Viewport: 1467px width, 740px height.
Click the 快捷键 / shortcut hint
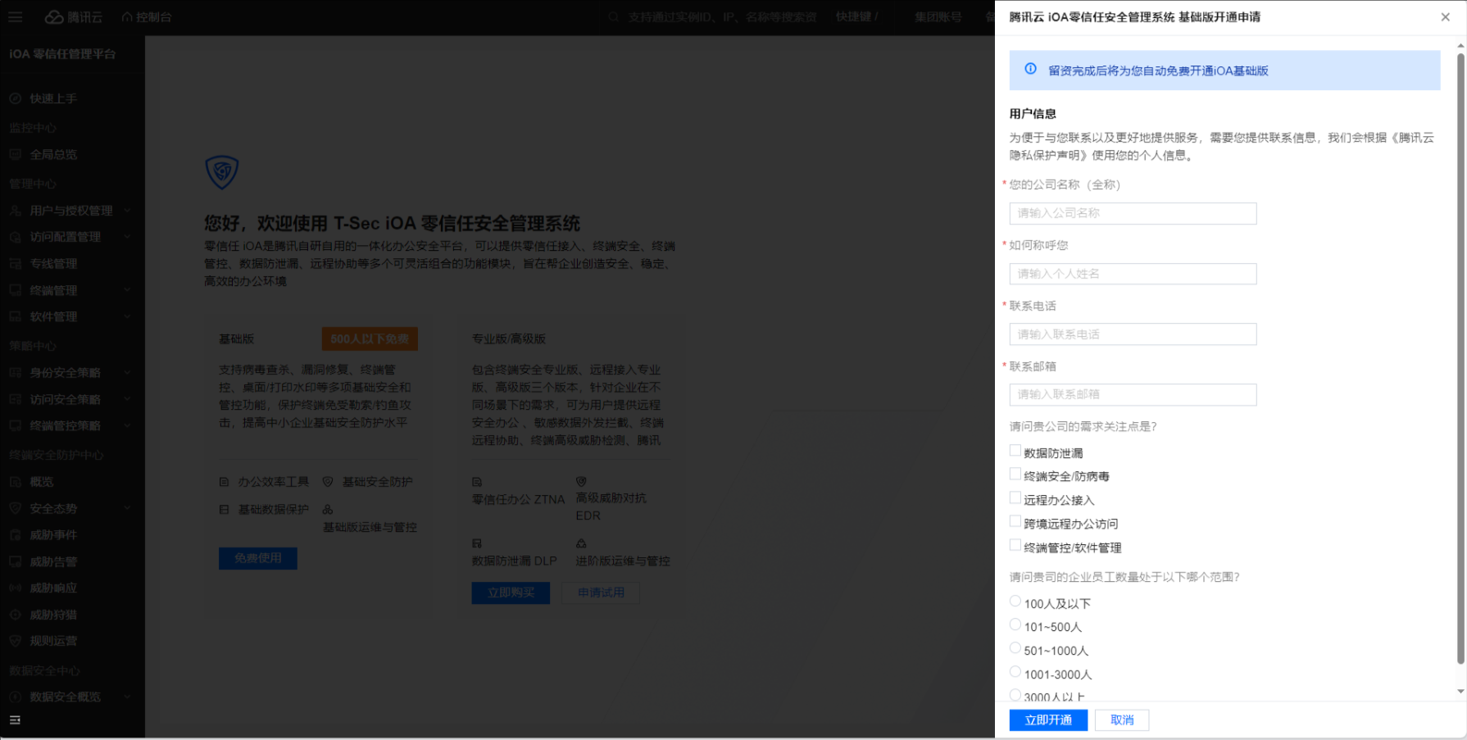pos(857,17)
